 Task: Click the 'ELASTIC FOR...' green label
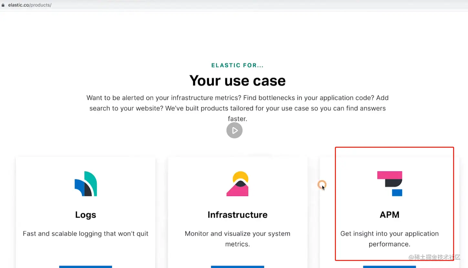[237, 65]
